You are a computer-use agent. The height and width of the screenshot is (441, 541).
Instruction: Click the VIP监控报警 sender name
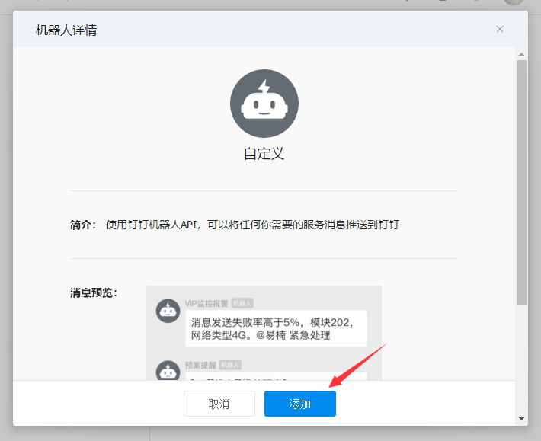pos(206,303)
